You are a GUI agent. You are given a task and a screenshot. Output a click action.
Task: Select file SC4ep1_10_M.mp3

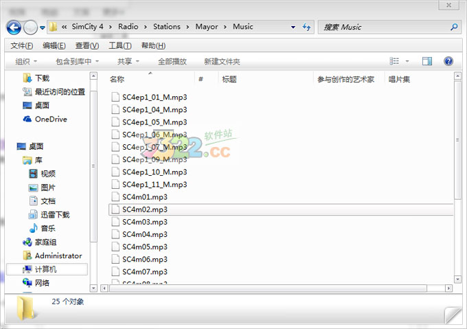coord(155,172)
